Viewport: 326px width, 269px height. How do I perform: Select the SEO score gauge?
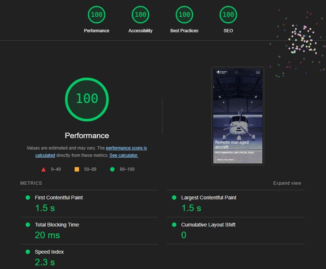(228, 15)
